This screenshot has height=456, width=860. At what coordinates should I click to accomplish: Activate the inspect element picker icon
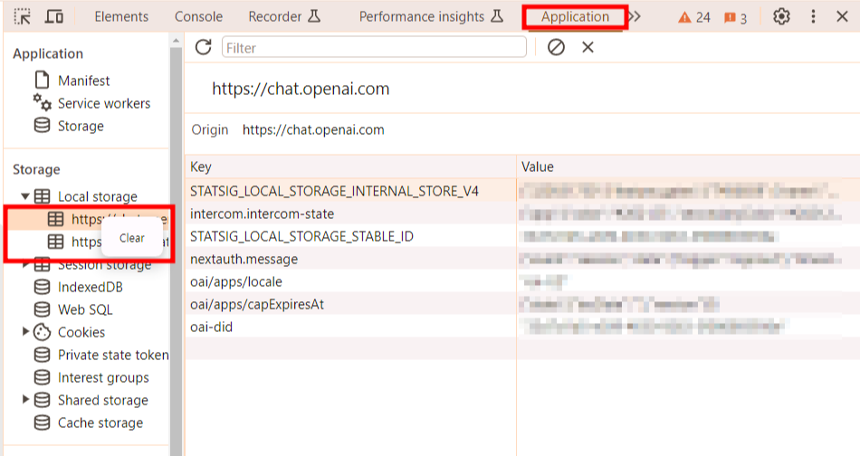[23, 17]
